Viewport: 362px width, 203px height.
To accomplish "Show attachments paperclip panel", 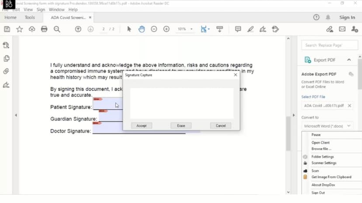I will (x=6, y=71).
